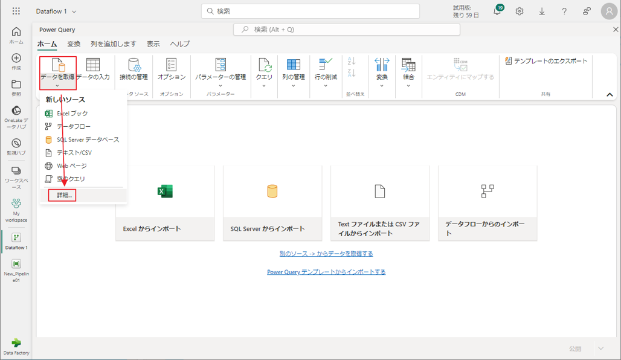Screen dimensions: 621x360
Task: Click the notification bell icon
Action: pos(497,11)
